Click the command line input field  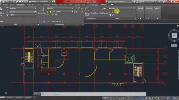point(94,94)
